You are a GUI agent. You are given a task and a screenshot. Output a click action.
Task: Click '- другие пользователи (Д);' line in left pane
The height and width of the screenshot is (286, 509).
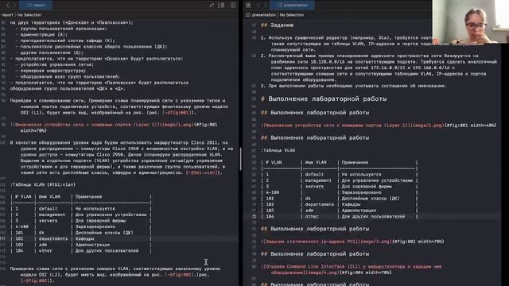49,52
